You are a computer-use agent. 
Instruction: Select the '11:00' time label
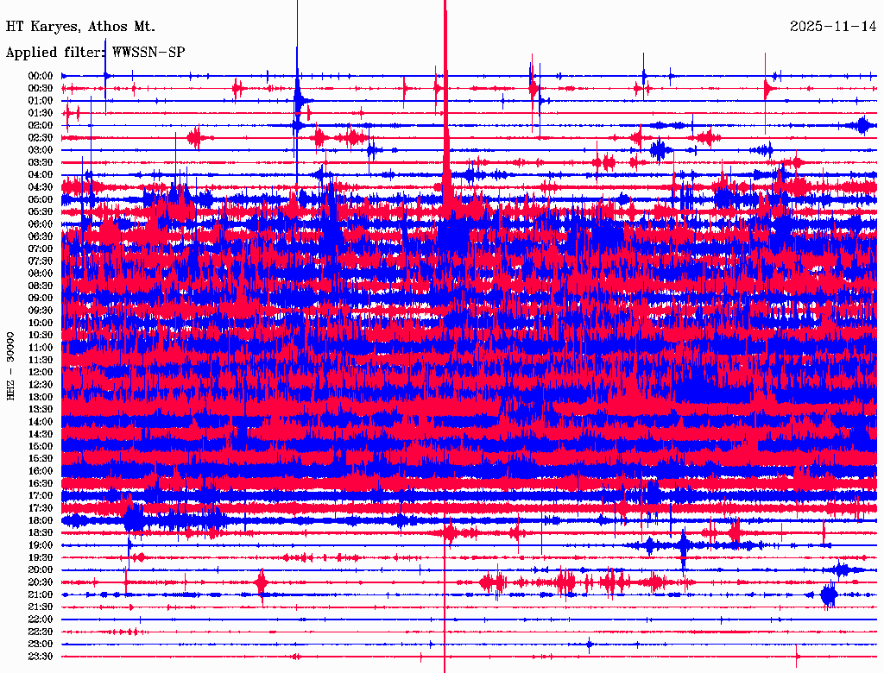tap(41, 348)
